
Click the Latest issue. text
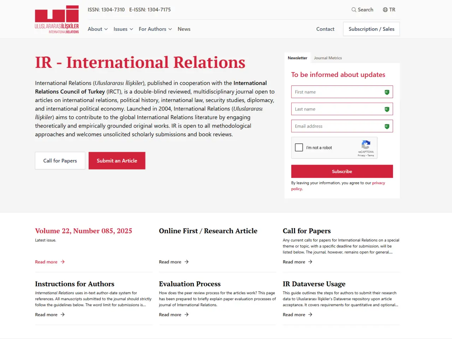coord(46,240)
